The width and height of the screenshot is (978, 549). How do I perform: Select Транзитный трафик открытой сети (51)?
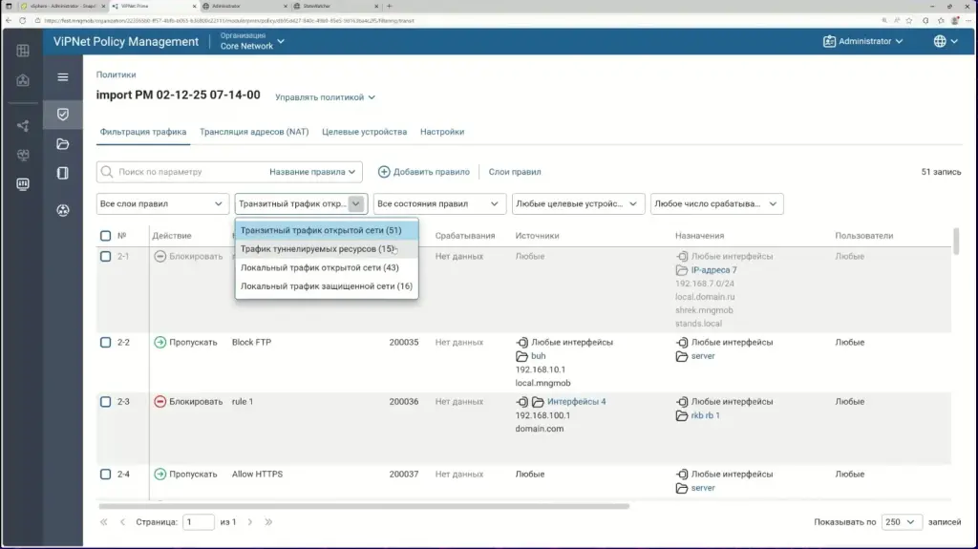[327, 230]
